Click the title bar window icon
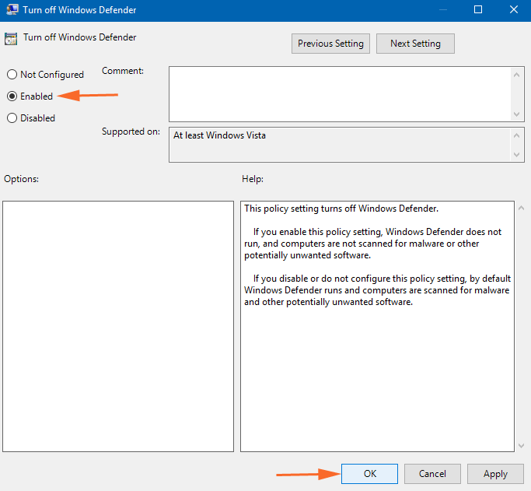 pyautogui.click(x=12, y=9)
